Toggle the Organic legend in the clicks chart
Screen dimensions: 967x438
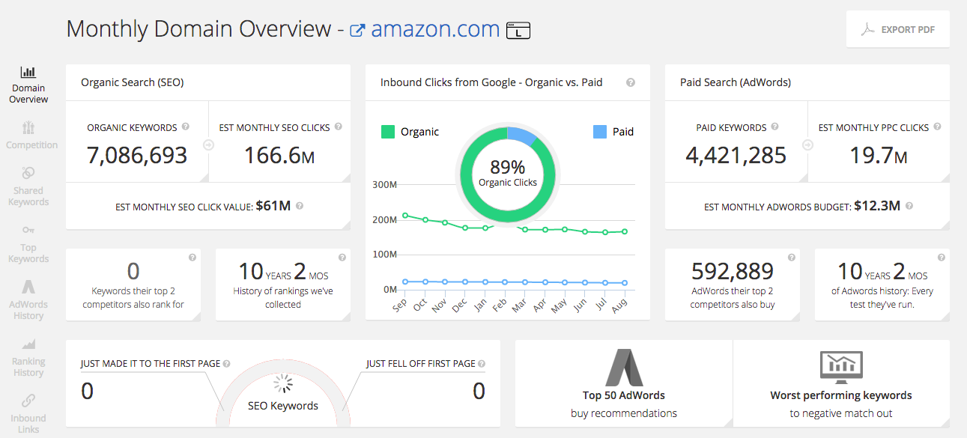pyautogui.click(x=403, y=131)
